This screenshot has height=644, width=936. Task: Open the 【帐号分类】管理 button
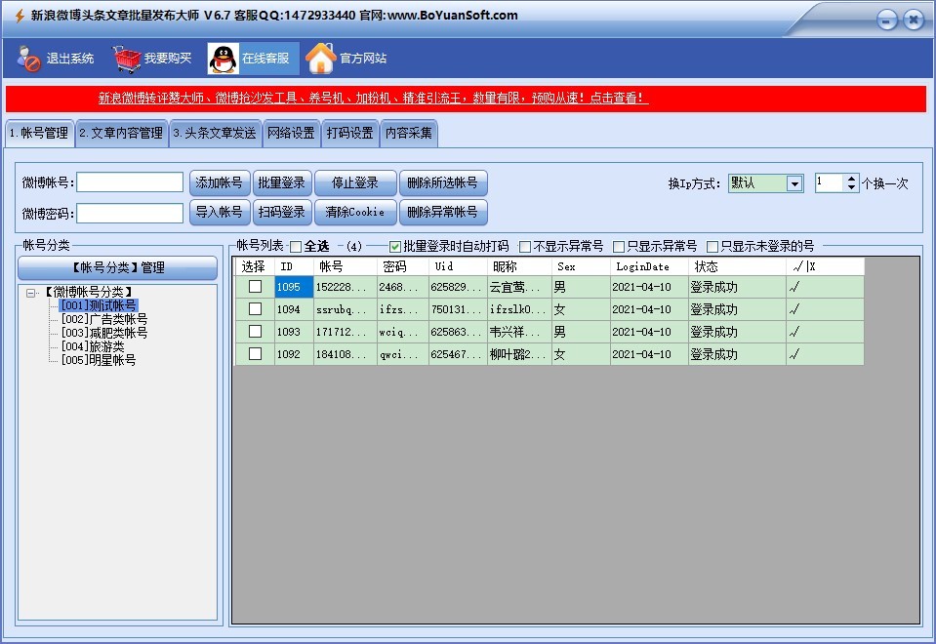[x=117, y=268]
